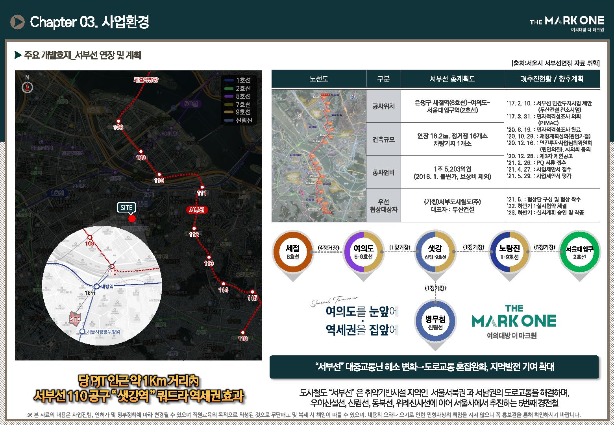Click station marker 112 on the map
Image resolution: width=614 pixels, height=425 pixels.
194,229
